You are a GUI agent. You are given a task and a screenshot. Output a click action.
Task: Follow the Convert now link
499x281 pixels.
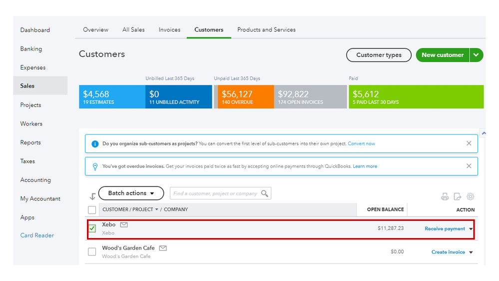click(361, 144)
